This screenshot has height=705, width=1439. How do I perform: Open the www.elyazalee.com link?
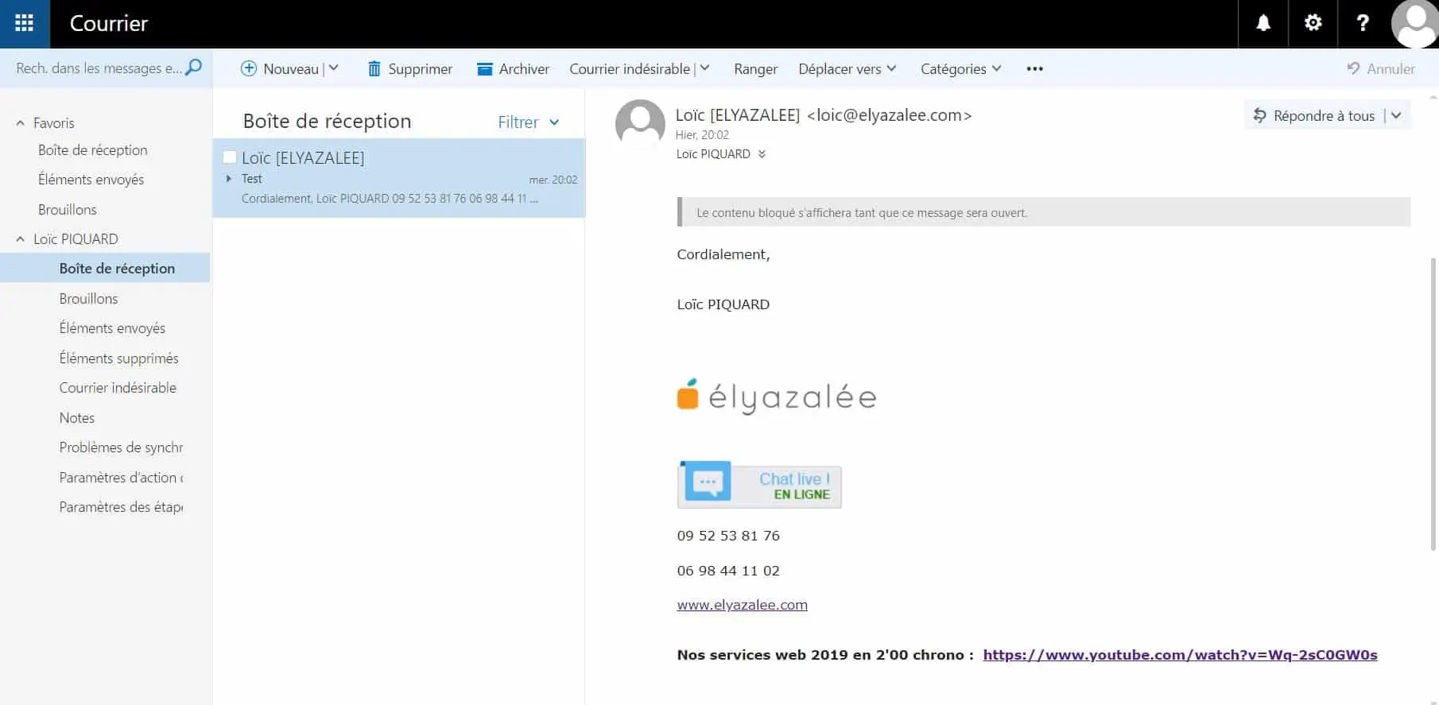(x=743, y=605)
